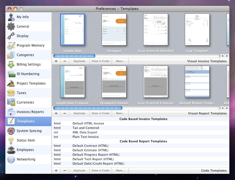Select the Simple Blue invoice thumbnail
Image resolution: width=235 pixels, height=180 pixels.
coord(72,29)
